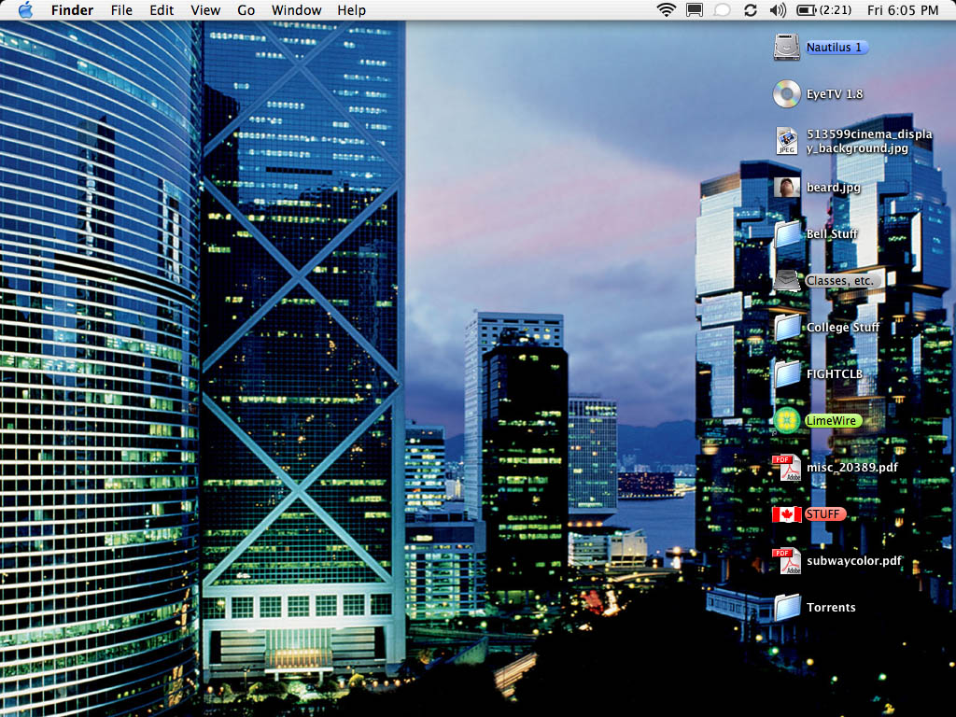Click the Classes, etc. label

[x=843, y=280]
